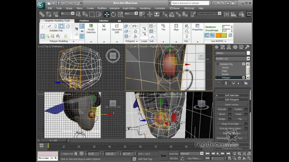This screenshot has width=289, height=162.
Task: Click the Angle Snap toggle icon
Action: point(172,14)
